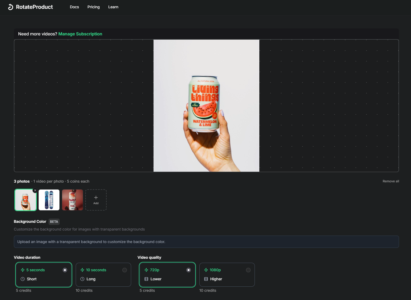The image size is (411, 300).
Task: Click the Manage Subscription link
Action: (x=80, y=34)
